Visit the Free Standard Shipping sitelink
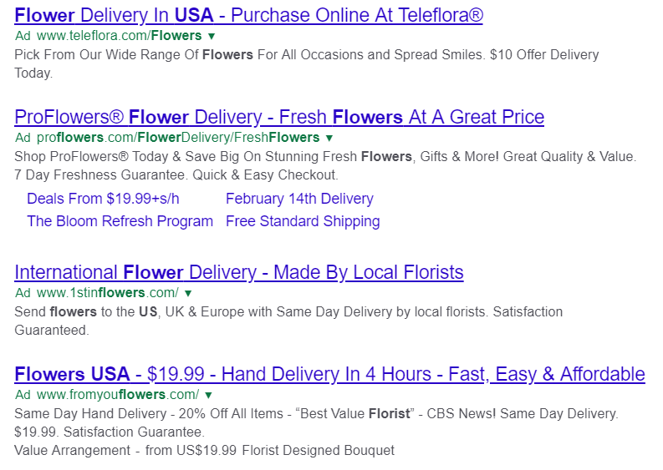Screen dimensions: 663x470 (303, 221)
